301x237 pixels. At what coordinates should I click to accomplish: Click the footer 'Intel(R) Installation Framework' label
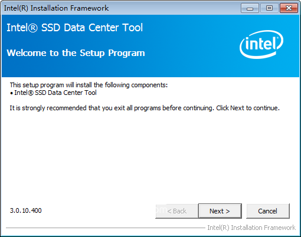(x=251, y=228)
